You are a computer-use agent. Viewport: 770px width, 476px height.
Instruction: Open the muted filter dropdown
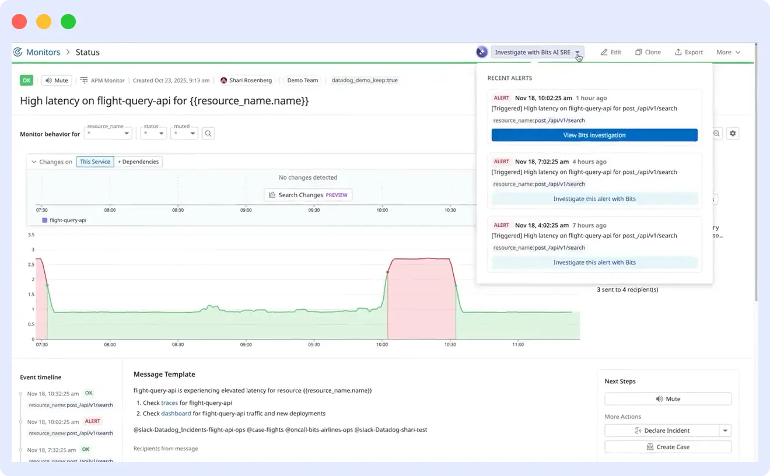(x=184, y=134)
